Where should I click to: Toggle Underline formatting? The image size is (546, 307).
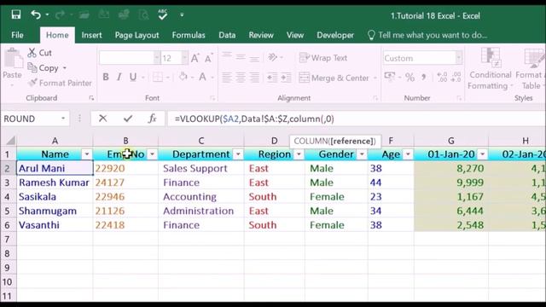point(133,77)
